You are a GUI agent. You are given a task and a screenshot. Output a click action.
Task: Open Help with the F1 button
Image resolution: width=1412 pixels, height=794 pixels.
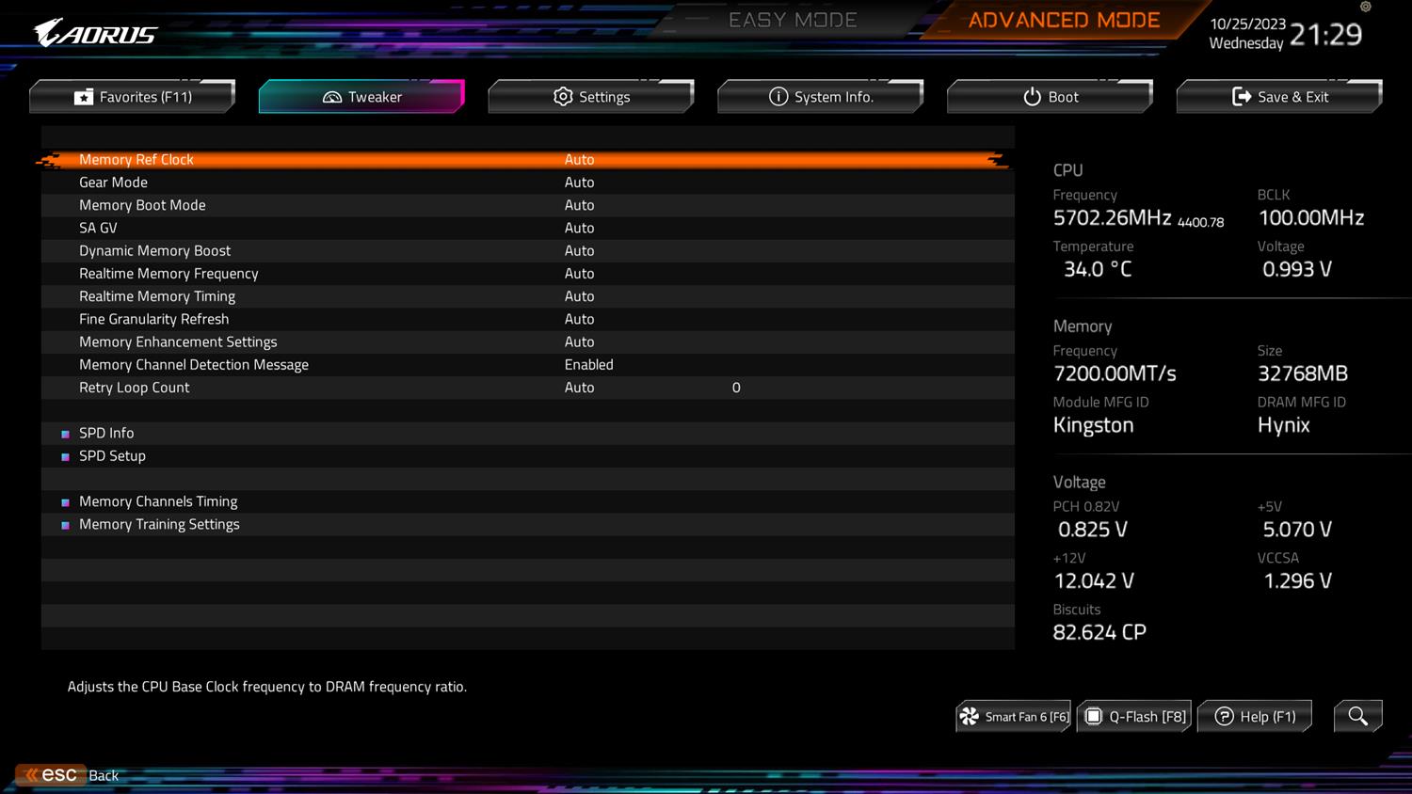pyautogui.click(x=1255, y=717)
